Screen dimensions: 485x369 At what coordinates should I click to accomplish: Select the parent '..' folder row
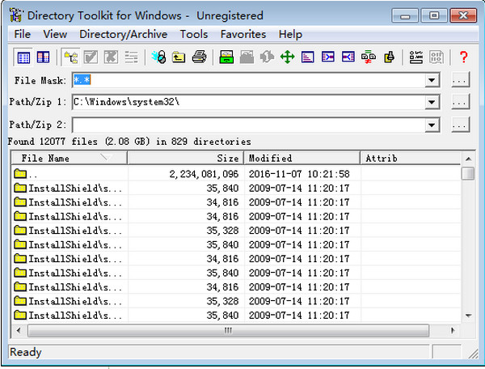(236, 174)
